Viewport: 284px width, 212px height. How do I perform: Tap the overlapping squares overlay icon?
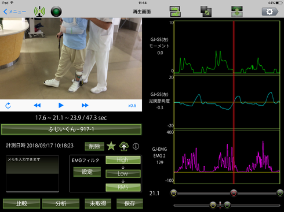click(206, 12)
